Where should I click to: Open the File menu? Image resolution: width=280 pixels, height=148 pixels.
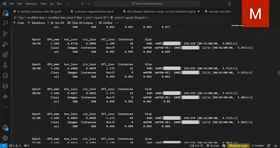click(x=12, y=4)
